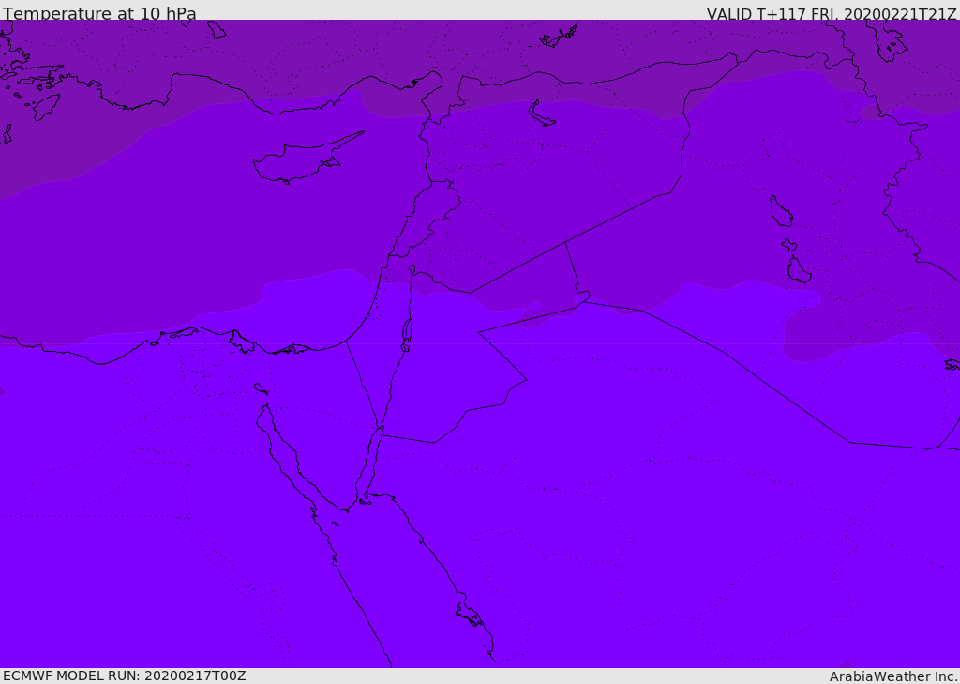Click the ECMWF MODEL RUN timestamp text
Viewport: 960px width, 684px height.
(x=124, y=676)
